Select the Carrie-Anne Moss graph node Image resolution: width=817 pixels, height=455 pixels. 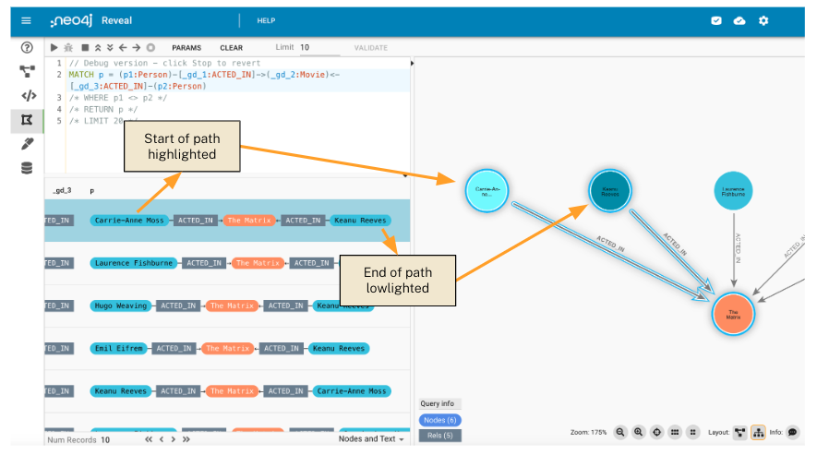(487, 191)
